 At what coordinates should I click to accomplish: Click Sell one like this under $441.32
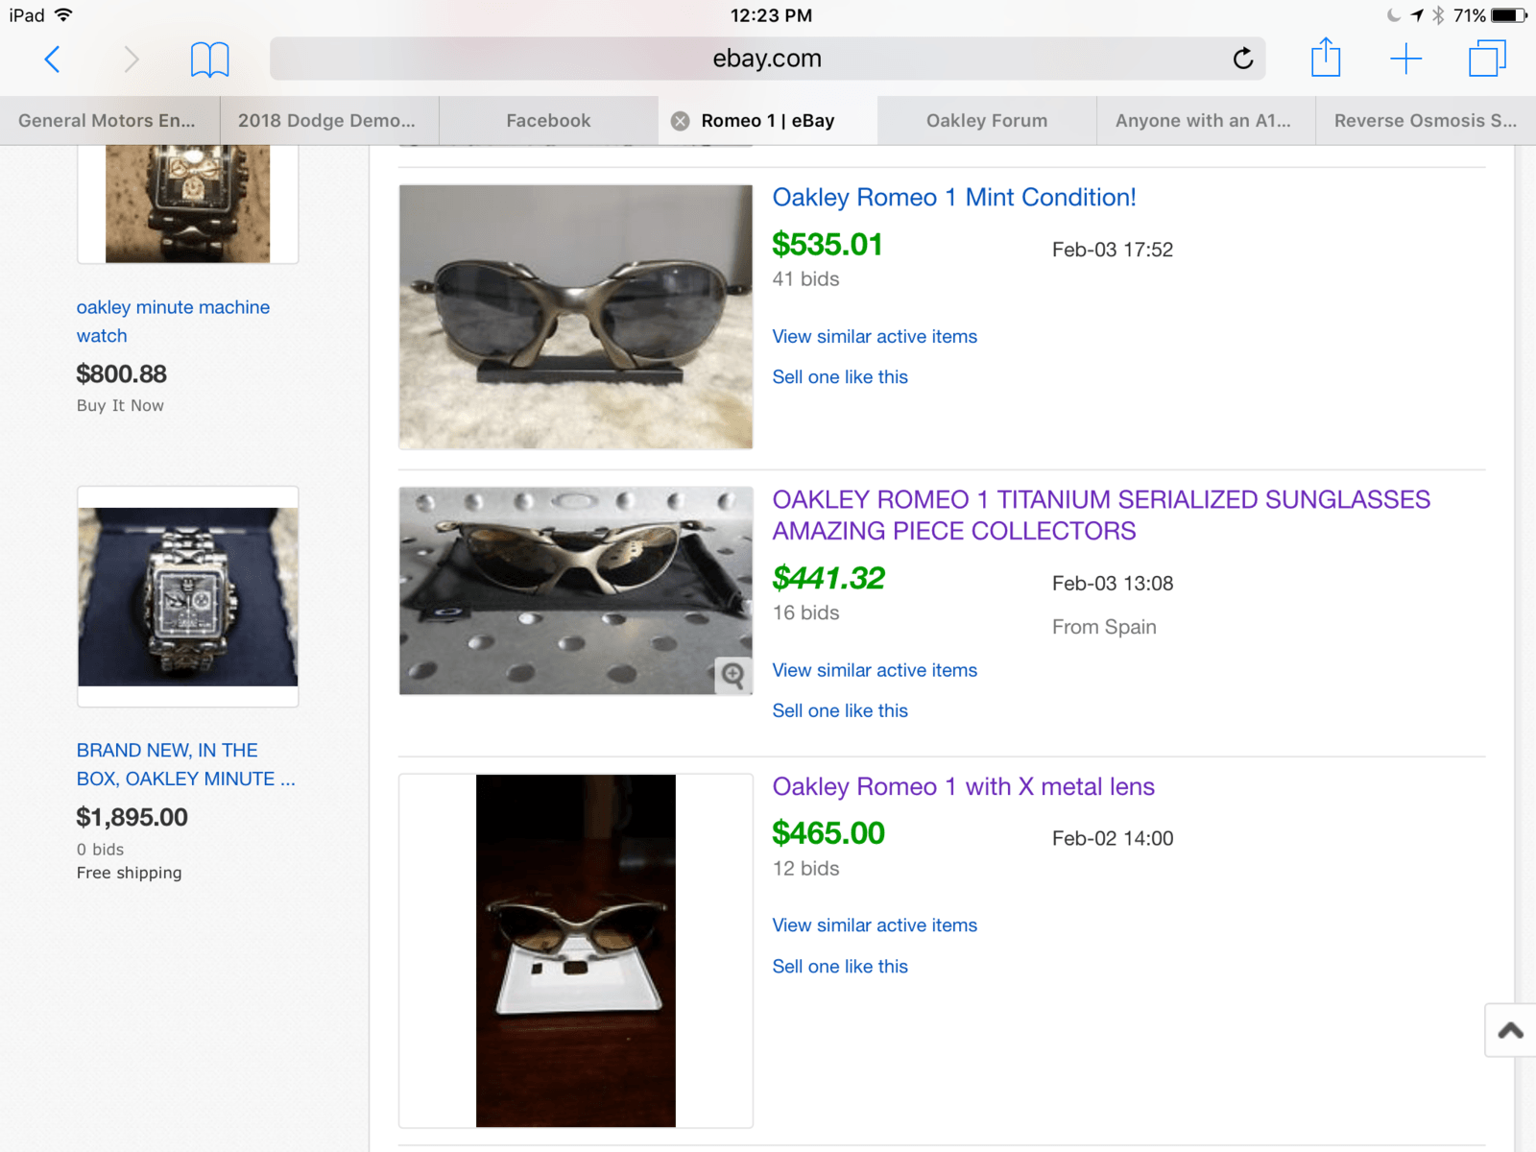pos(840,711)
